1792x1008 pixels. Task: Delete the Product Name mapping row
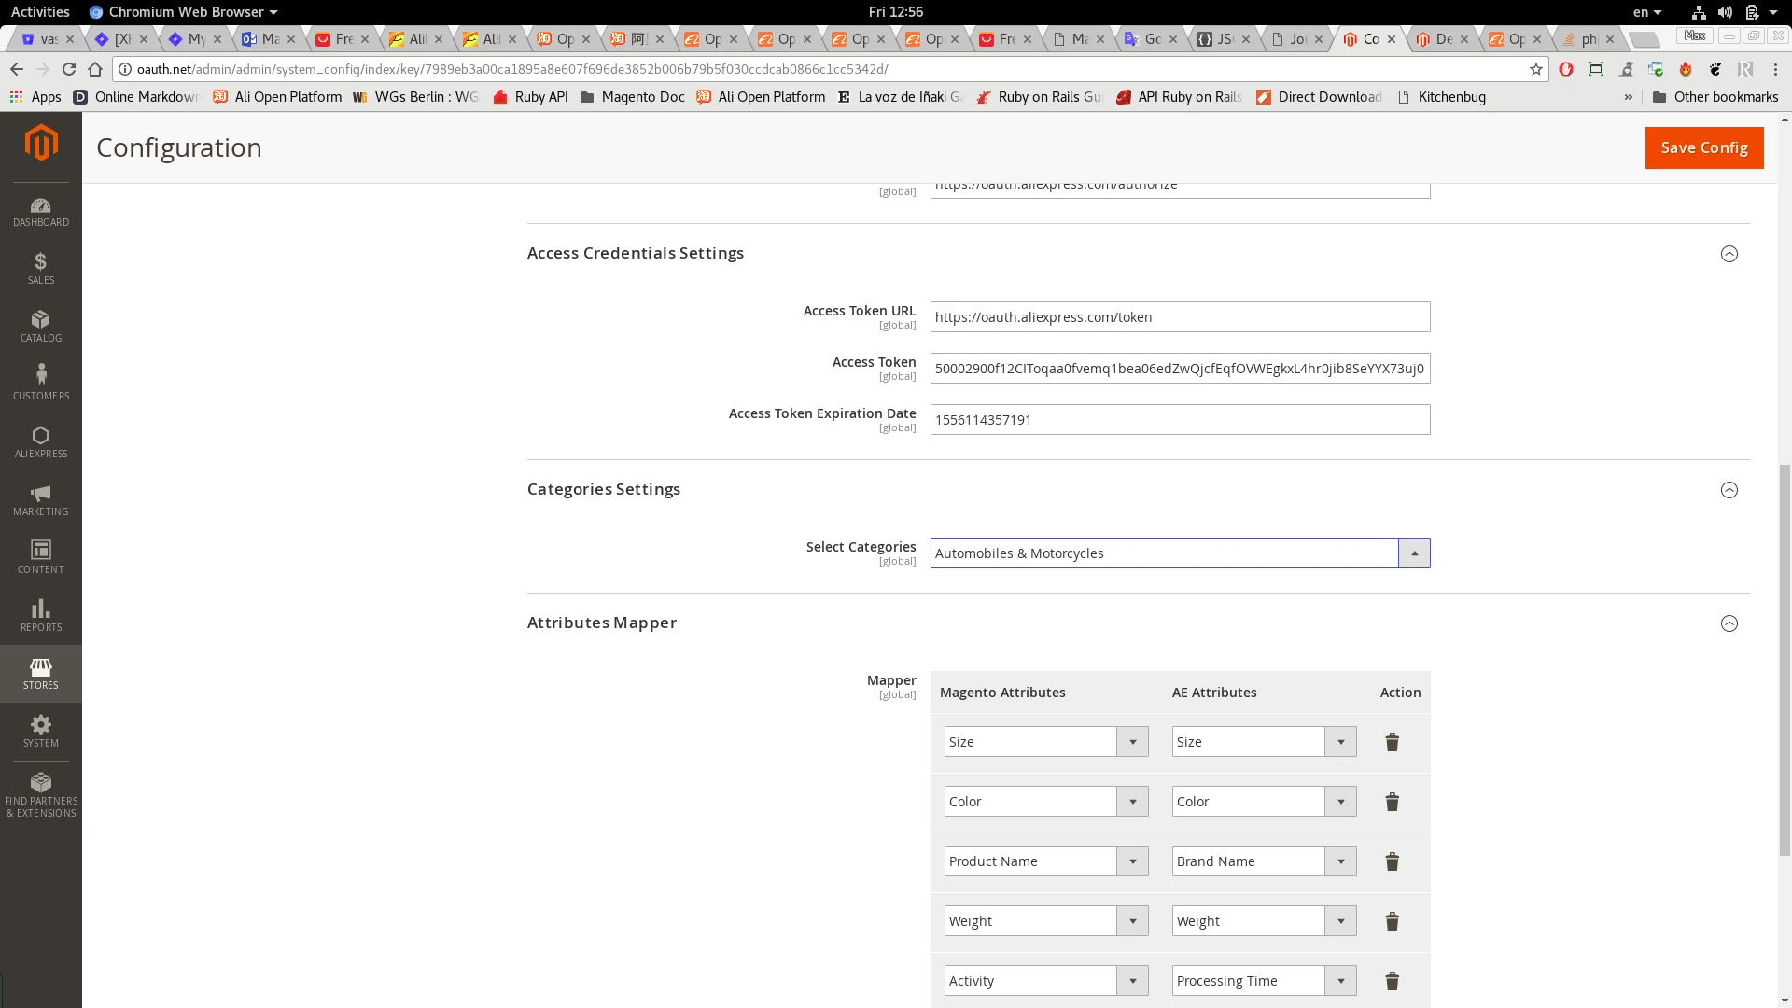coord(1392,861)
